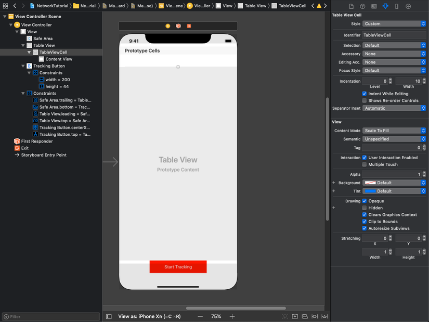Click the 75% zoom level
This screenshot has height=322, width=429.
tap(216, 316)
